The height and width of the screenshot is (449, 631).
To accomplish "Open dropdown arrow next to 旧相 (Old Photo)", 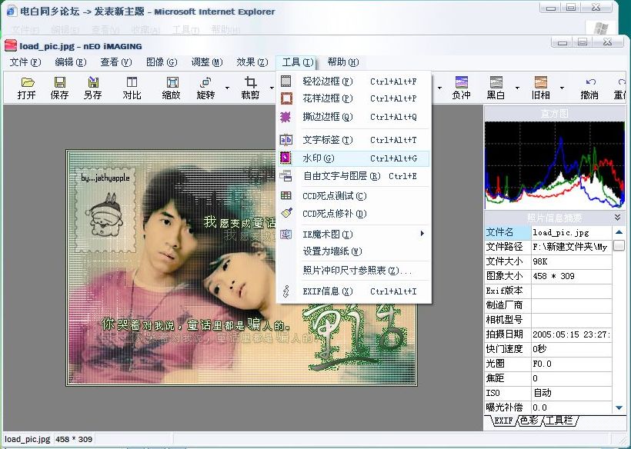I will (563, 88).
